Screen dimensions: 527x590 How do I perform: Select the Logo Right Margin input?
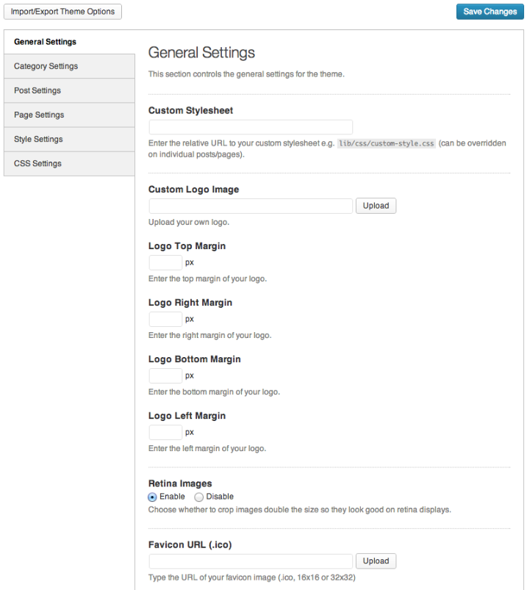tap(165, 319)
